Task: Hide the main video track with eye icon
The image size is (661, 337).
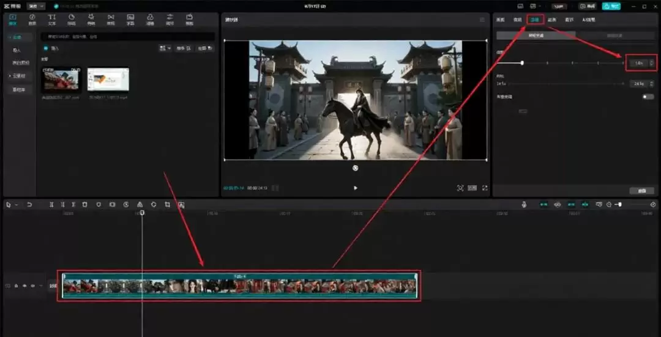Action: tap(24, 286)
